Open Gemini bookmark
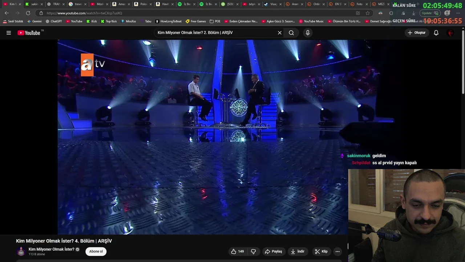The width and height of the screenshot is (465, 262). click(35, 21)
